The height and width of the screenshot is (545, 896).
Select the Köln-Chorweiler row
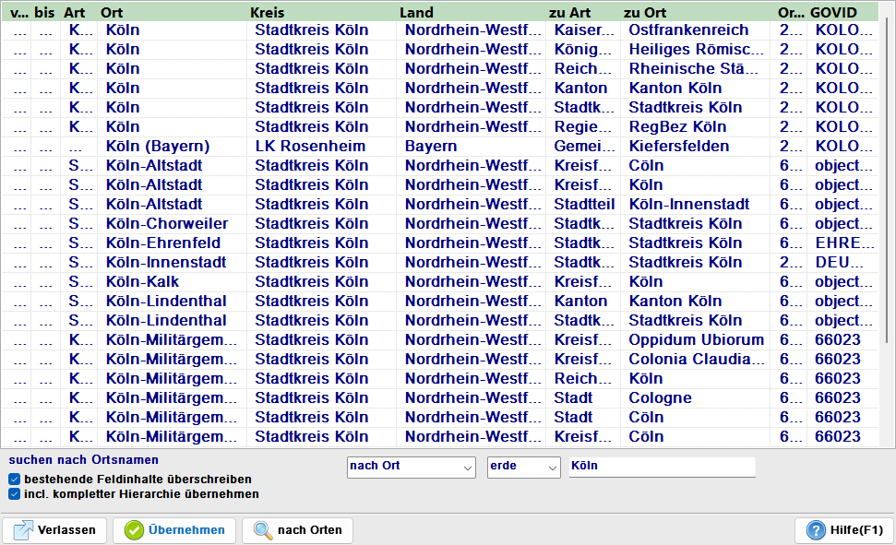pos(167,224)
